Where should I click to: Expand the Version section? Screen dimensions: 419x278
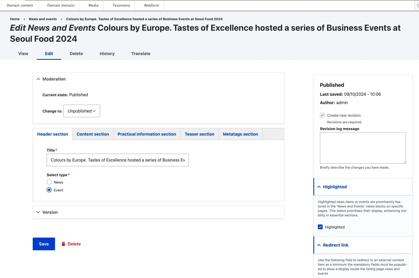[38, 212]
